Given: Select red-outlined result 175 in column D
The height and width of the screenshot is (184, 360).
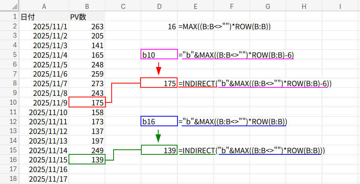Looking at the screenshot, I should [159, 83].
